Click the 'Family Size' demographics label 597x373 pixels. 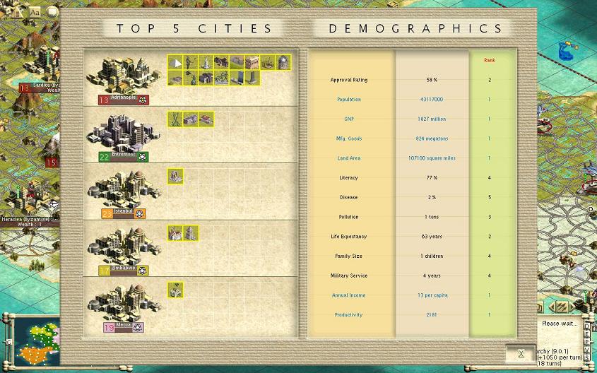[349, 256]
